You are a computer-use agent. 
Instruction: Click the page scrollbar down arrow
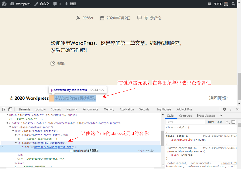239,104
